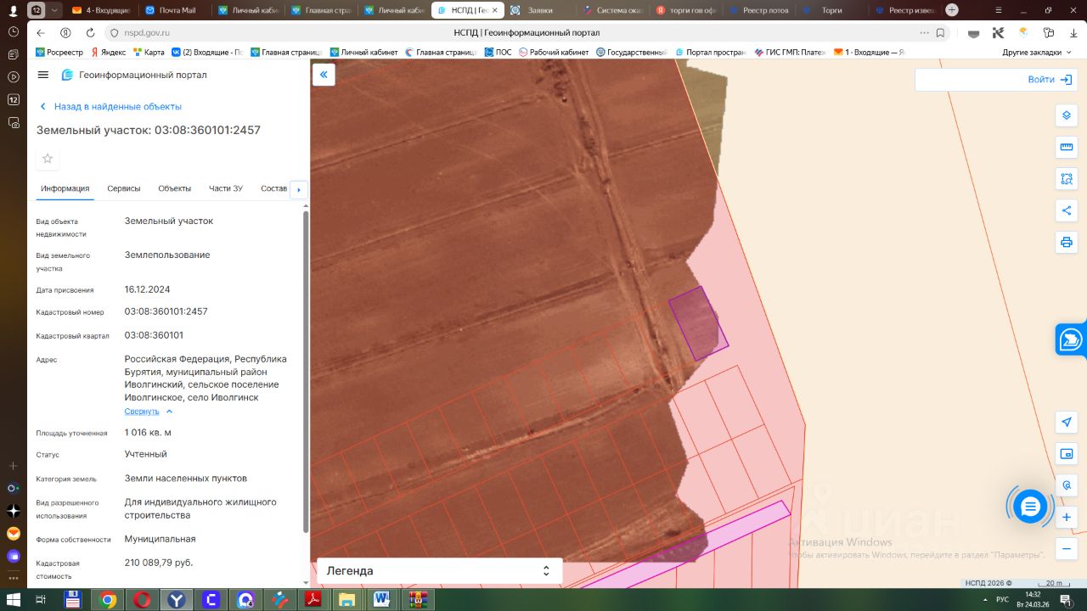
Task: Collapse the left info panel
Action: pyautogui.click(x=324, y=75)
